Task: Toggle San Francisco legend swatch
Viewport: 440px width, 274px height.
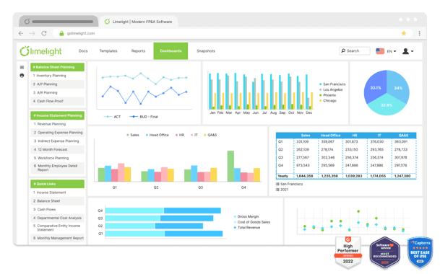Action: pyautogui.click(x=321, y=84)
